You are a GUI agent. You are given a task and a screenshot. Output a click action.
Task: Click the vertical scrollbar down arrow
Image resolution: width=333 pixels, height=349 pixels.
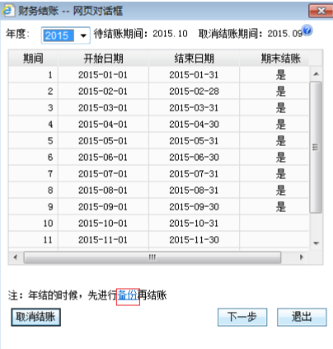tap(316, 243)
